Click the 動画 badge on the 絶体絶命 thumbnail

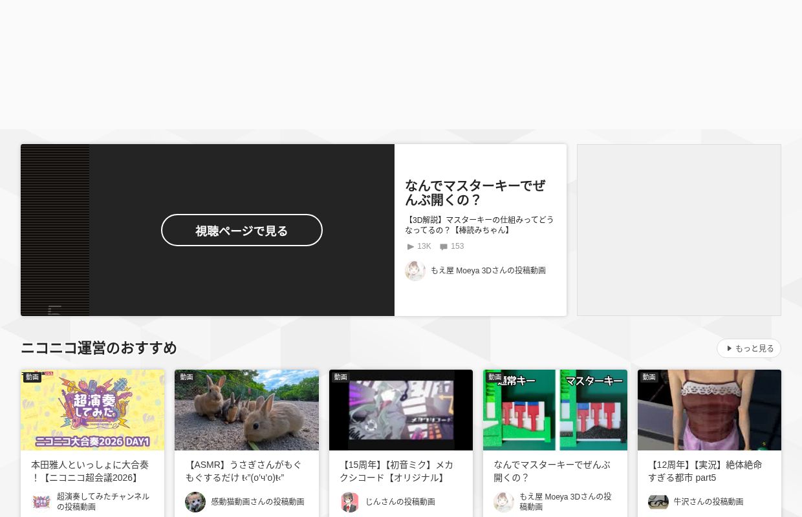tap(649, 377)
